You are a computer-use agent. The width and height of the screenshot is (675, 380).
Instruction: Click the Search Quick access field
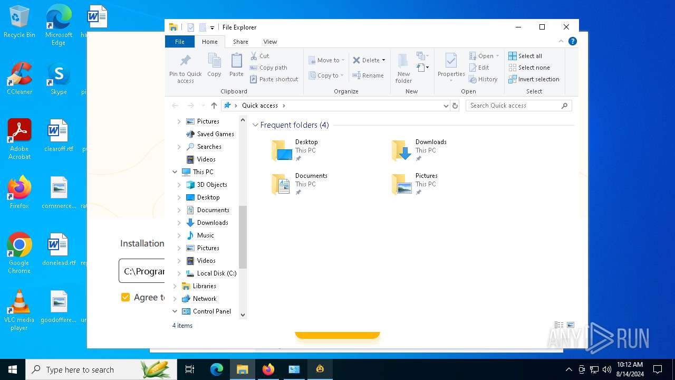[518, 106]
